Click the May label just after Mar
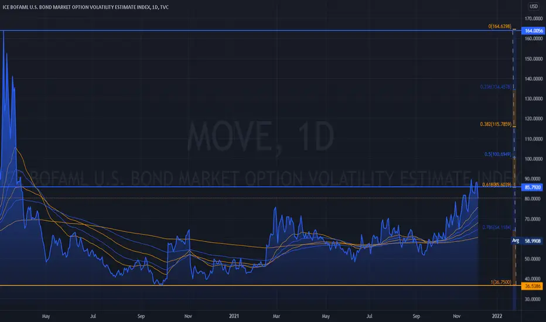 [326, 316]
